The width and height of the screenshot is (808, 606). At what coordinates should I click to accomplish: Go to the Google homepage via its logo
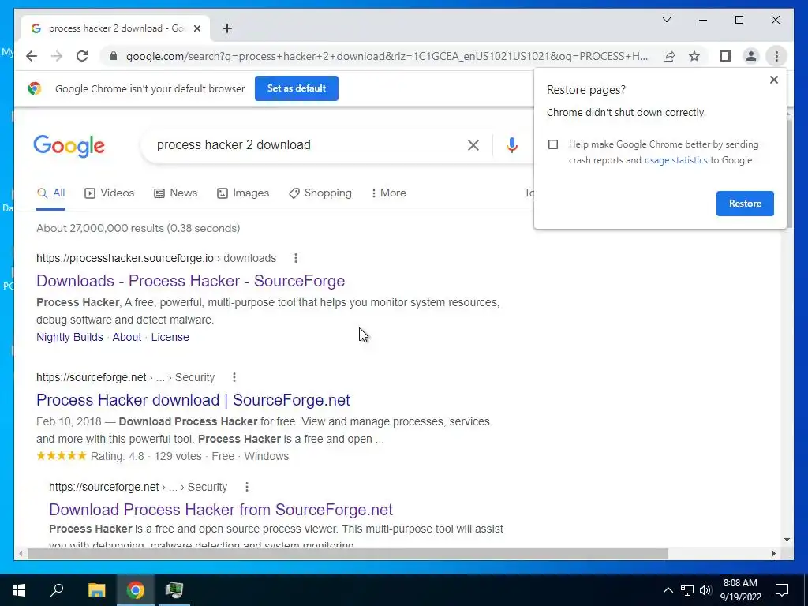[x=69, y=146]
